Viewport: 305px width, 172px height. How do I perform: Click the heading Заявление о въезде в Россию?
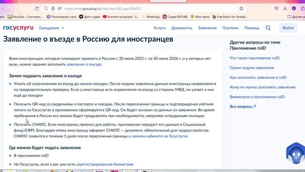tap(88, 39)
